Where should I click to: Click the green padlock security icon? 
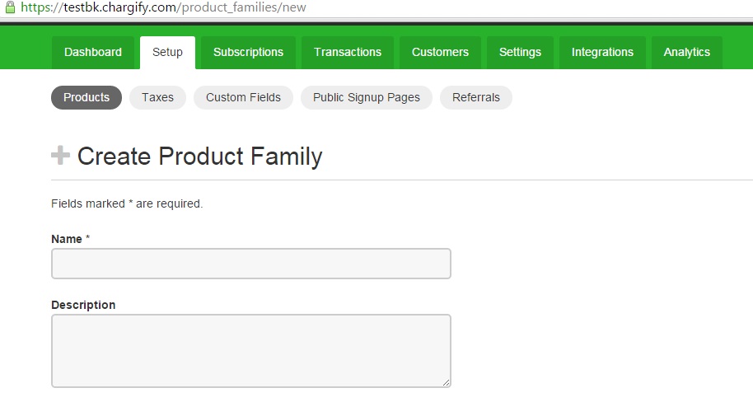click(x=10, y=7)
